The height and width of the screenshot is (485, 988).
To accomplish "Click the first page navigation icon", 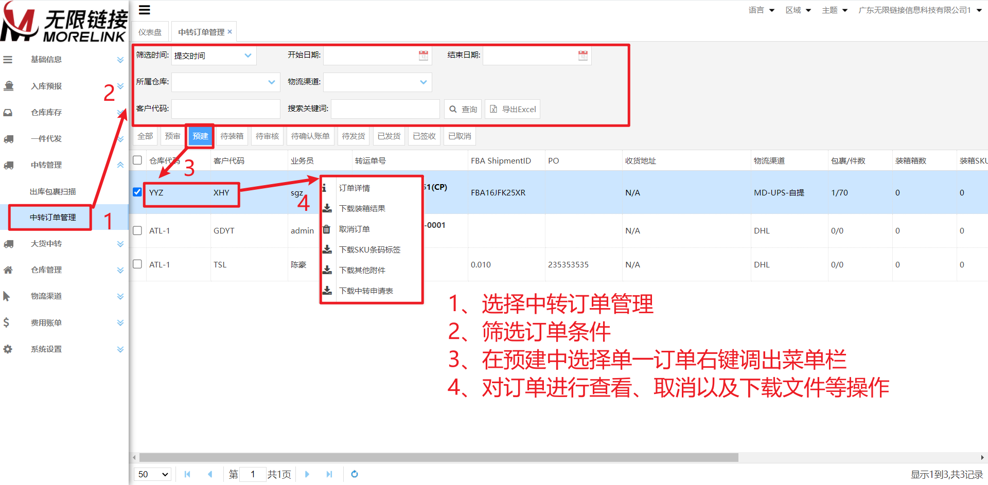I will click(187, 474).
